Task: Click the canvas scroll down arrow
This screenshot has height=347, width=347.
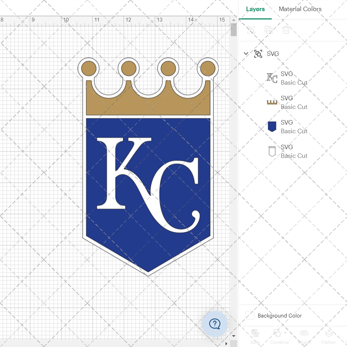Action: pyautogui.click(x=234, y=336)
